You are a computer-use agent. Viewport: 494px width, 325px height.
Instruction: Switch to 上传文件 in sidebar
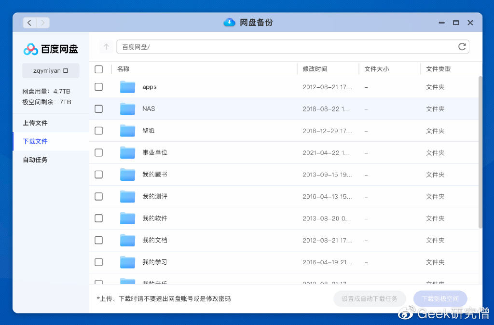51,123
